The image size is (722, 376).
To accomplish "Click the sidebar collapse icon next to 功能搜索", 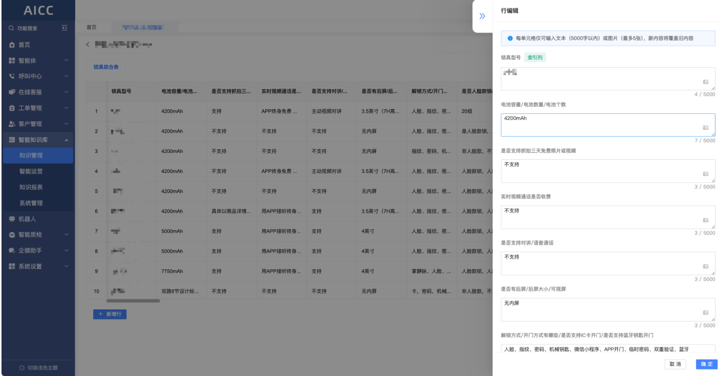I will point(64,28).
